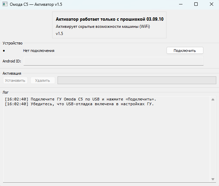Viewport: 219px width, 186px height.
Task: Click the Удалить button
Action: (43, 80)
